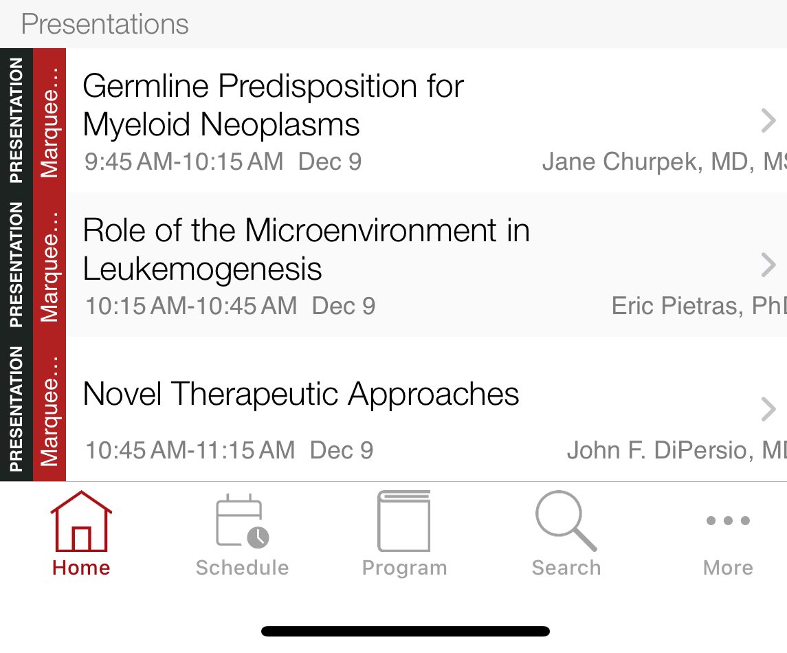Expand Germline Predisposition presentation chevron
This screenshot has width=787, height=653.
point(768,120)
